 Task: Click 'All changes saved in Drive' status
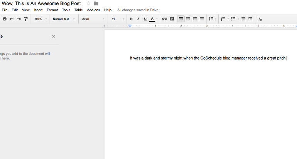[138, 10]
